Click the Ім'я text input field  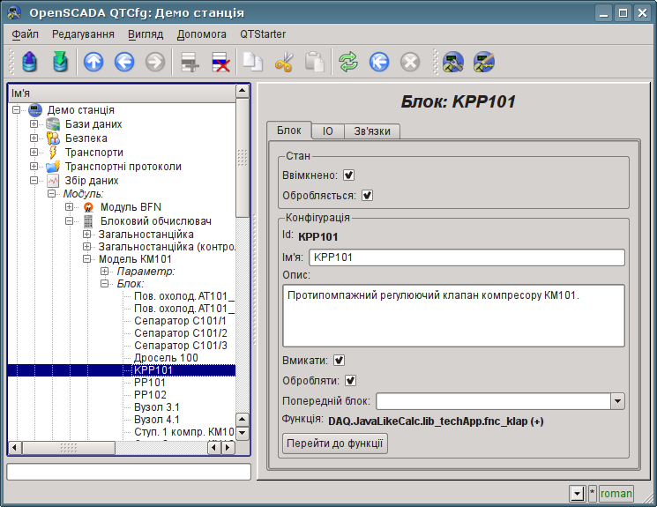coord(466,257)
